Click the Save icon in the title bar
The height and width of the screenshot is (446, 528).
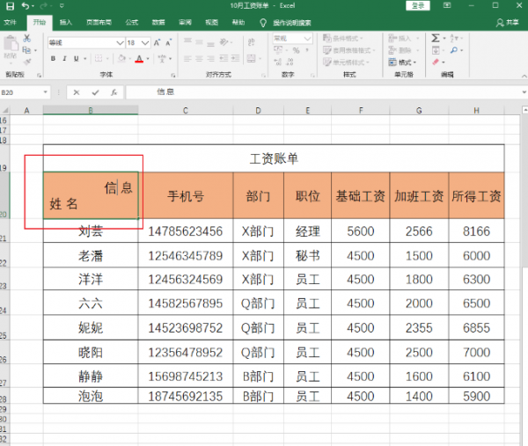click(10, 6)
